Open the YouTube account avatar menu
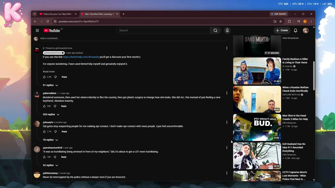 [305, 31]
